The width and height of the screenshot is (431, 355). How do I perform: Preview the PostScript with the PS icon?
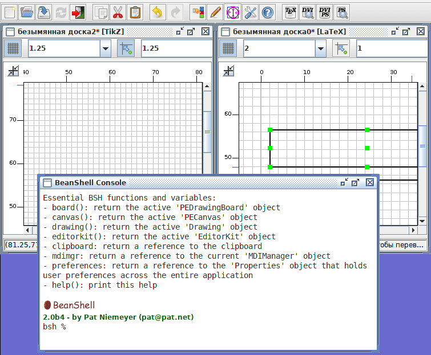(x=342, y=13)
